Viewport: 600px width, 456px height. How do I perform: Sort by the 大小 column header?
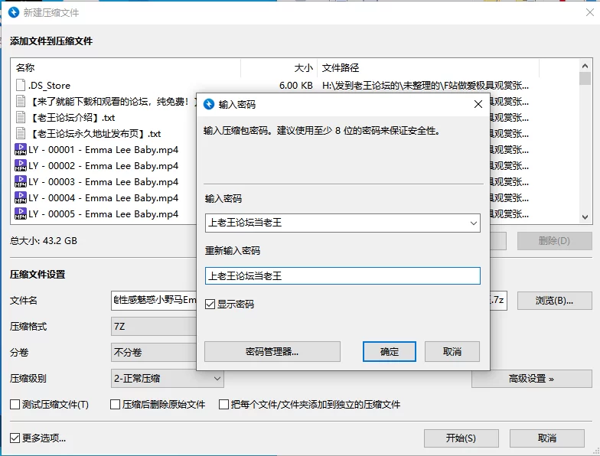[279, 67]
